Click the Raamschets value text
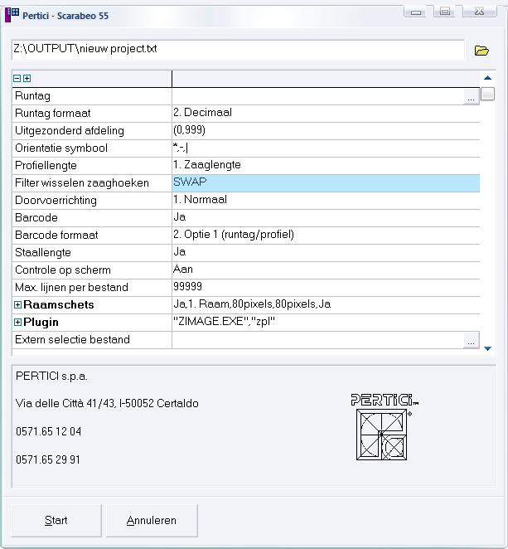The width and height of the screenshot is (508, 549). [x=252, y=304]
